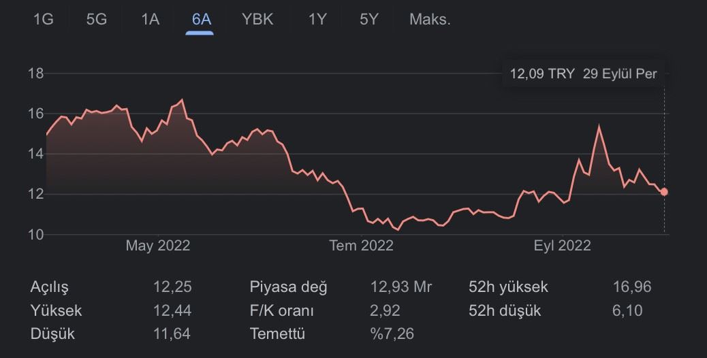Click the 52h yüksek value 16,96
Viewport: 707px width, 358px height.
[x=632, y=287]
